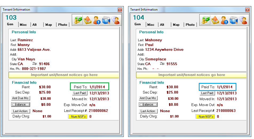The height and width of the screenshot is (139, 254).
Task: Click first name Paul
Action: click(149, 45)
